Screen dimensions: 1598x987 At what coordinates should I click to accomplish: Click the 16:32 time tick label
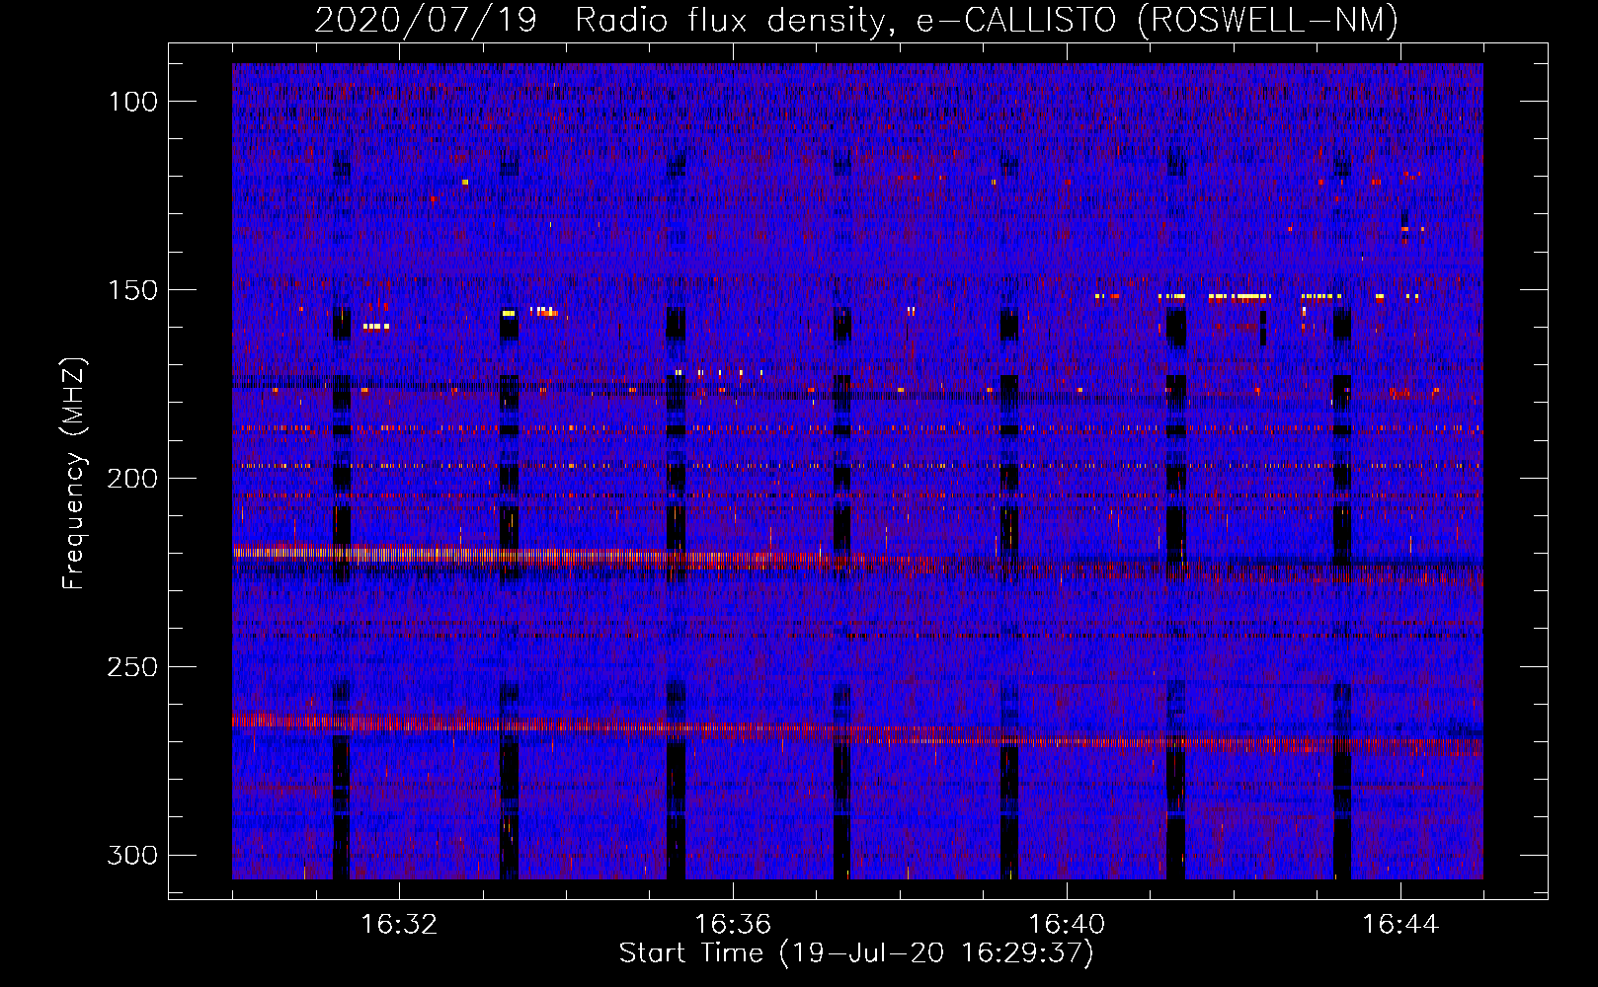point(399,925)
